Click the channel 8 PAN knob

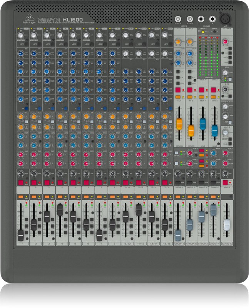click(112, 174)
